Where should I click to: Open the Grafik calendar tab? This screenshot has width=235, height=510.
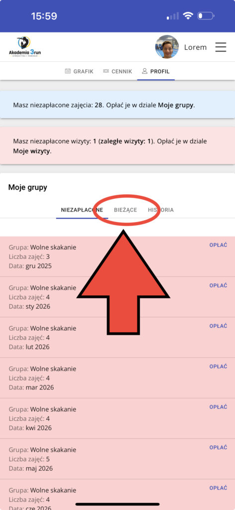[79, 71]
